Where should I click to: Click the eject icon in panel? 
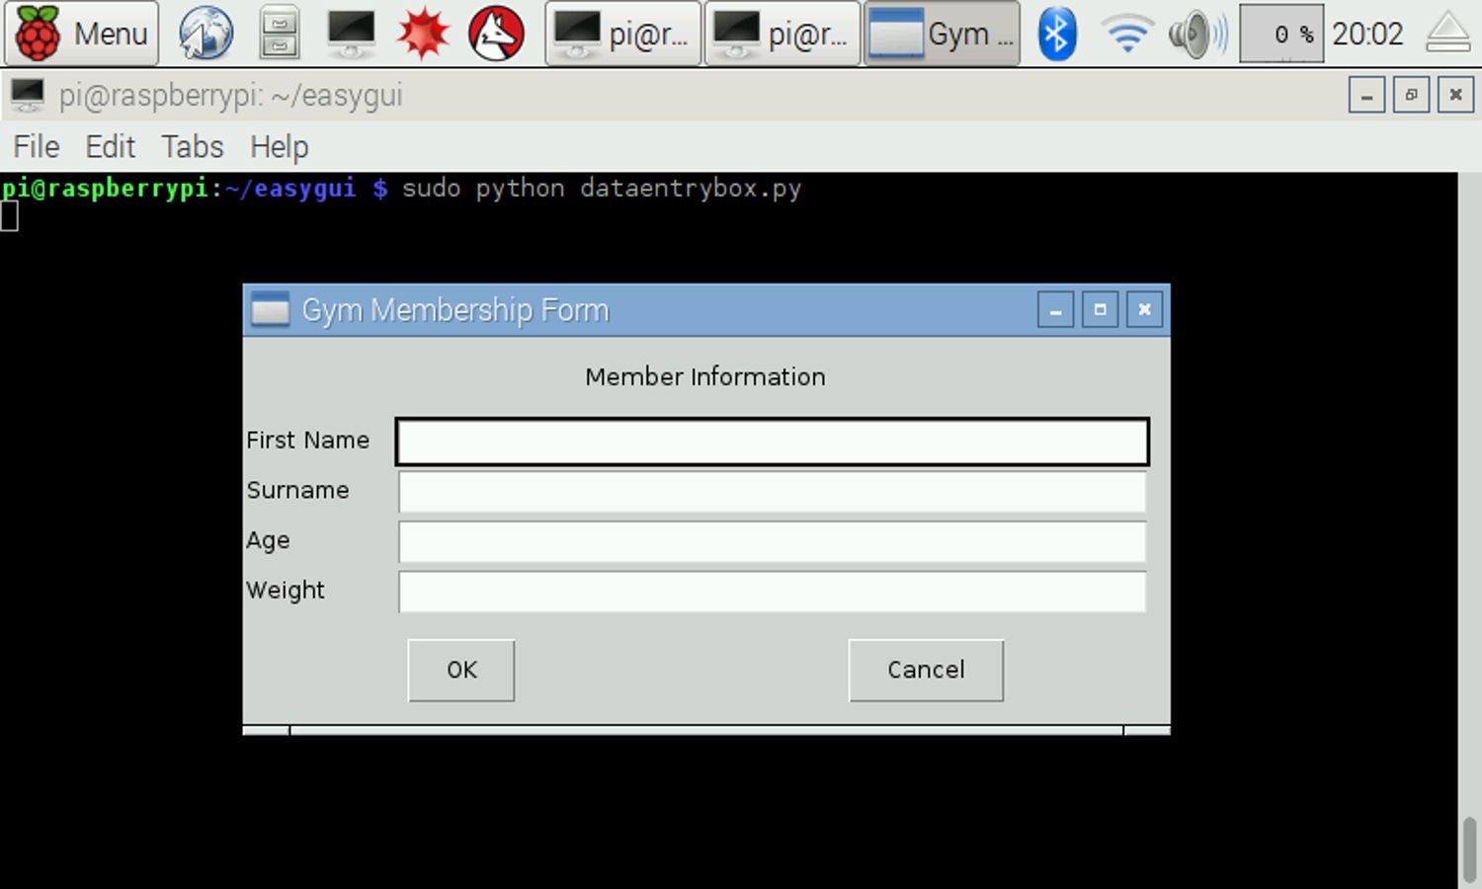point(1448,33)
